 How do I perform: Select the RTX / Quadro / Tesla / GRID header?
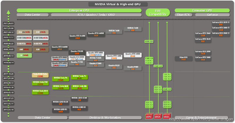[96, 15]
